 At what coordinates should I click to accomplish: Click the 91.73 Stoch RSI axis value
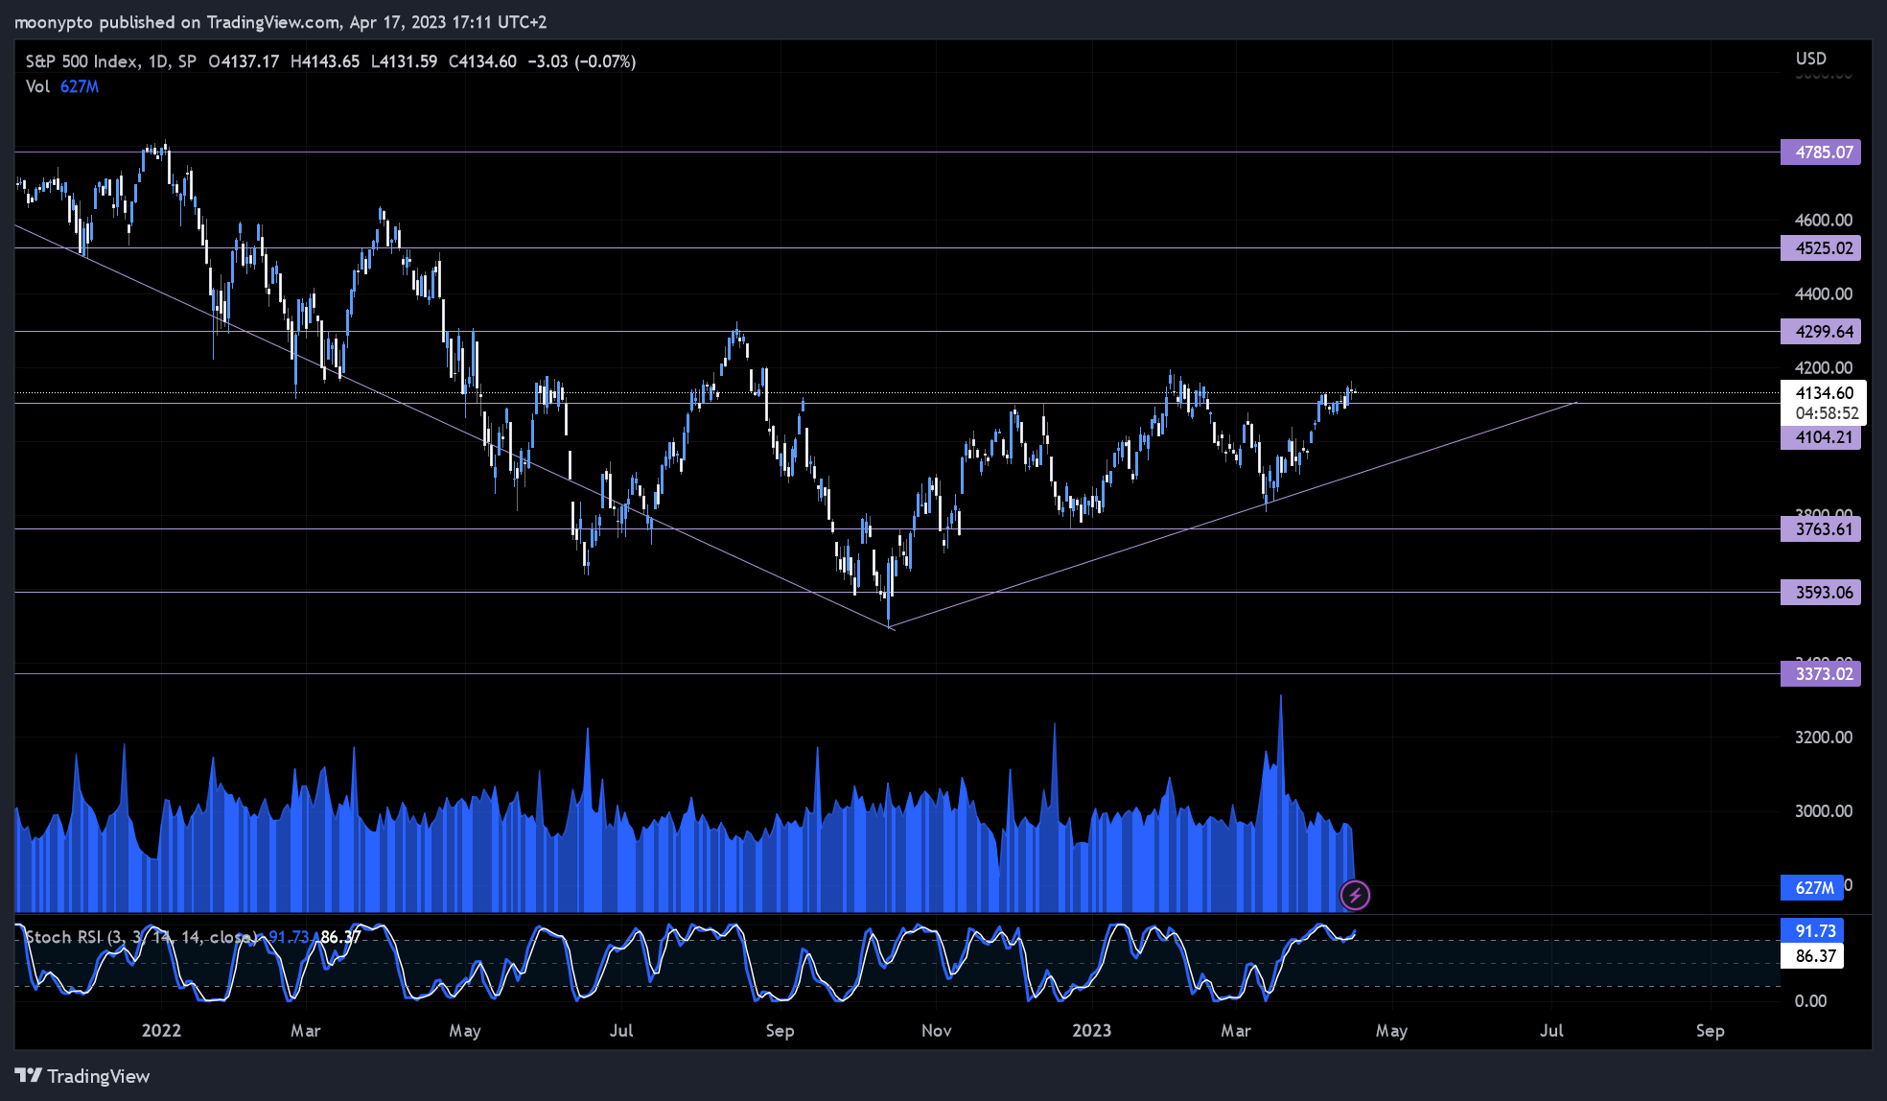click(x=1812, y=930)
